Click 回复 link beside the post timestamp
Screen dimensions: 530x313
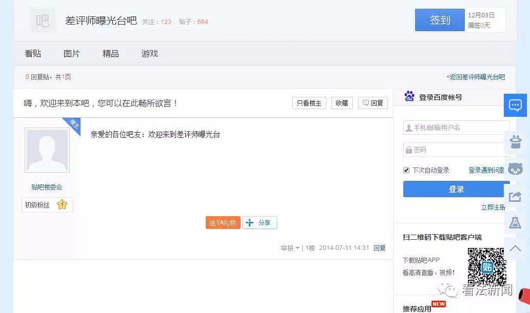pyautogui.click(x=380, y=248)
